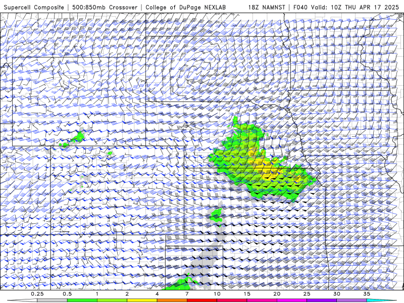Click the red 7–10 legend swatch

point(202,300)
